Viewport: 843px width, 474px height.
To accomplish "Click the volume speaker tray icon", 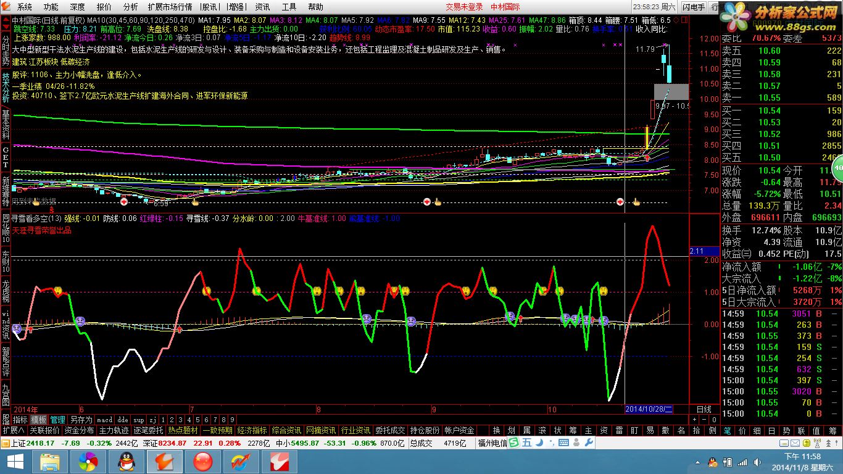I will tap(757, 462).
